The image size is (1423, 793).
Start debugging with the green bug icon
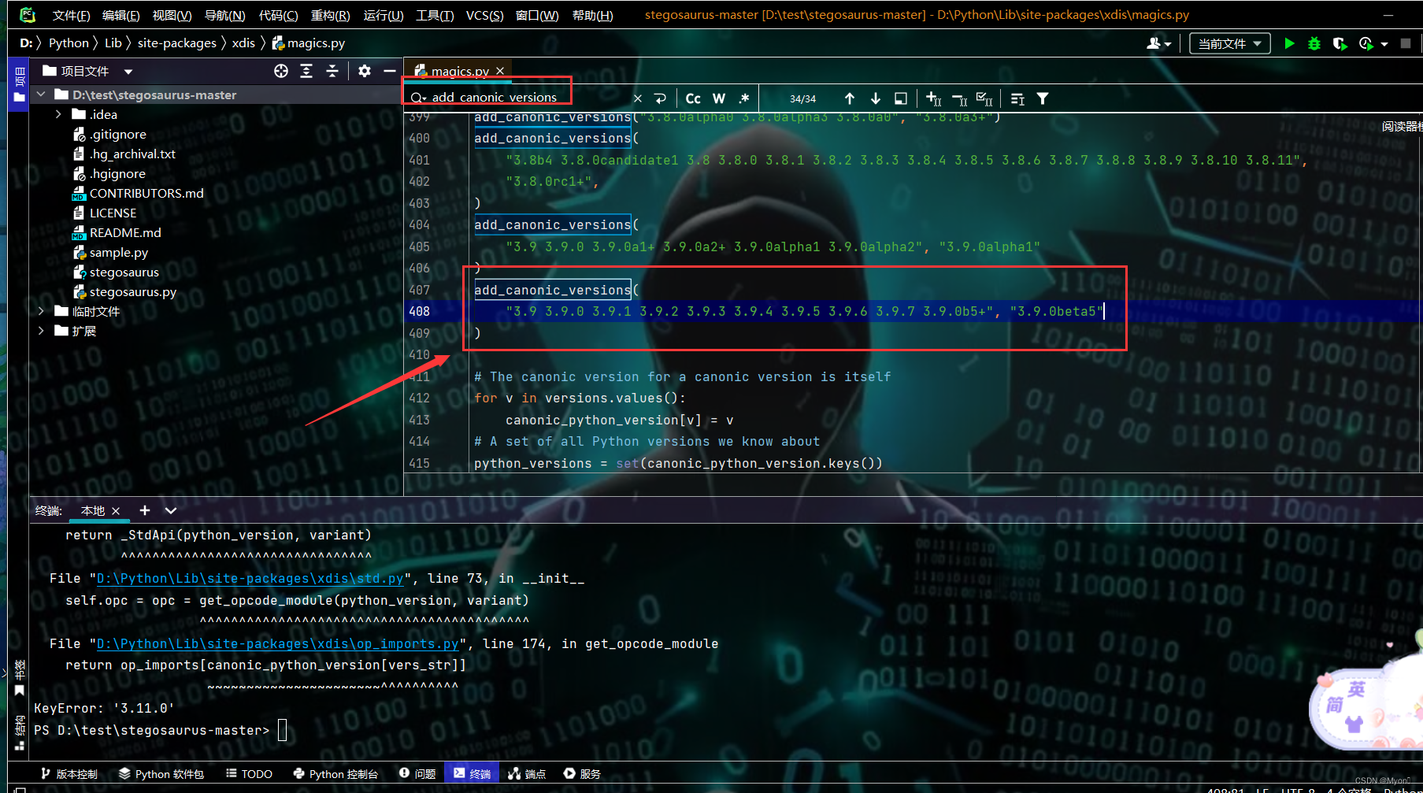[1314, 44]
